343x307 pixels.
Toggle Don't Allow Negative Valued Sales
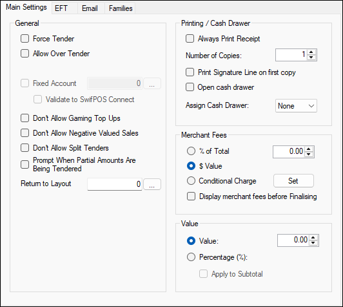point(24,133)
